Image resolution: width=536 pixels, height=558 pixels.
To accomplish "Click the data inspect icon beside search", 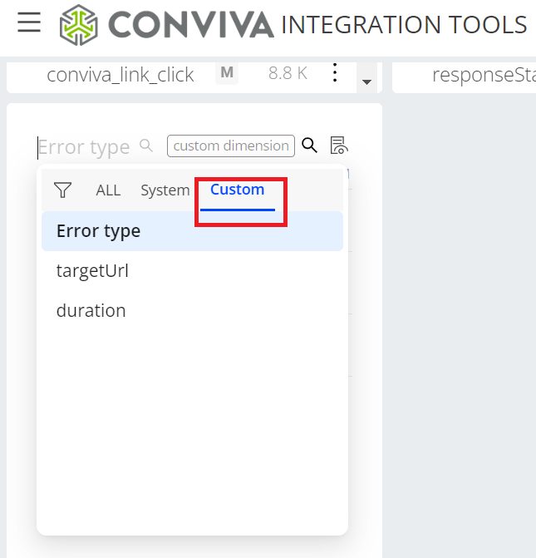I will (x=338, y=146).
